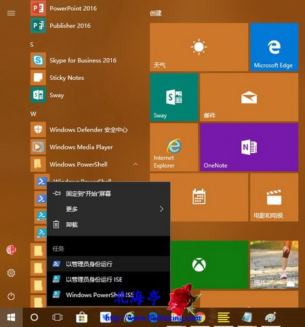The height and width of the screenshot is (327, 305).
Task: Click the 创建 tile group header
Action: [156, 14]
